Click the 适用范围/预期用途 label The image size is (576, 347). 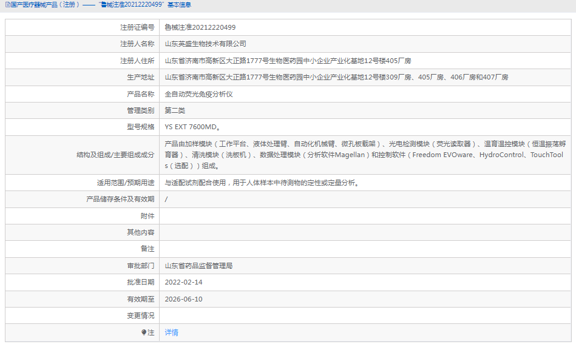(126, 183)
